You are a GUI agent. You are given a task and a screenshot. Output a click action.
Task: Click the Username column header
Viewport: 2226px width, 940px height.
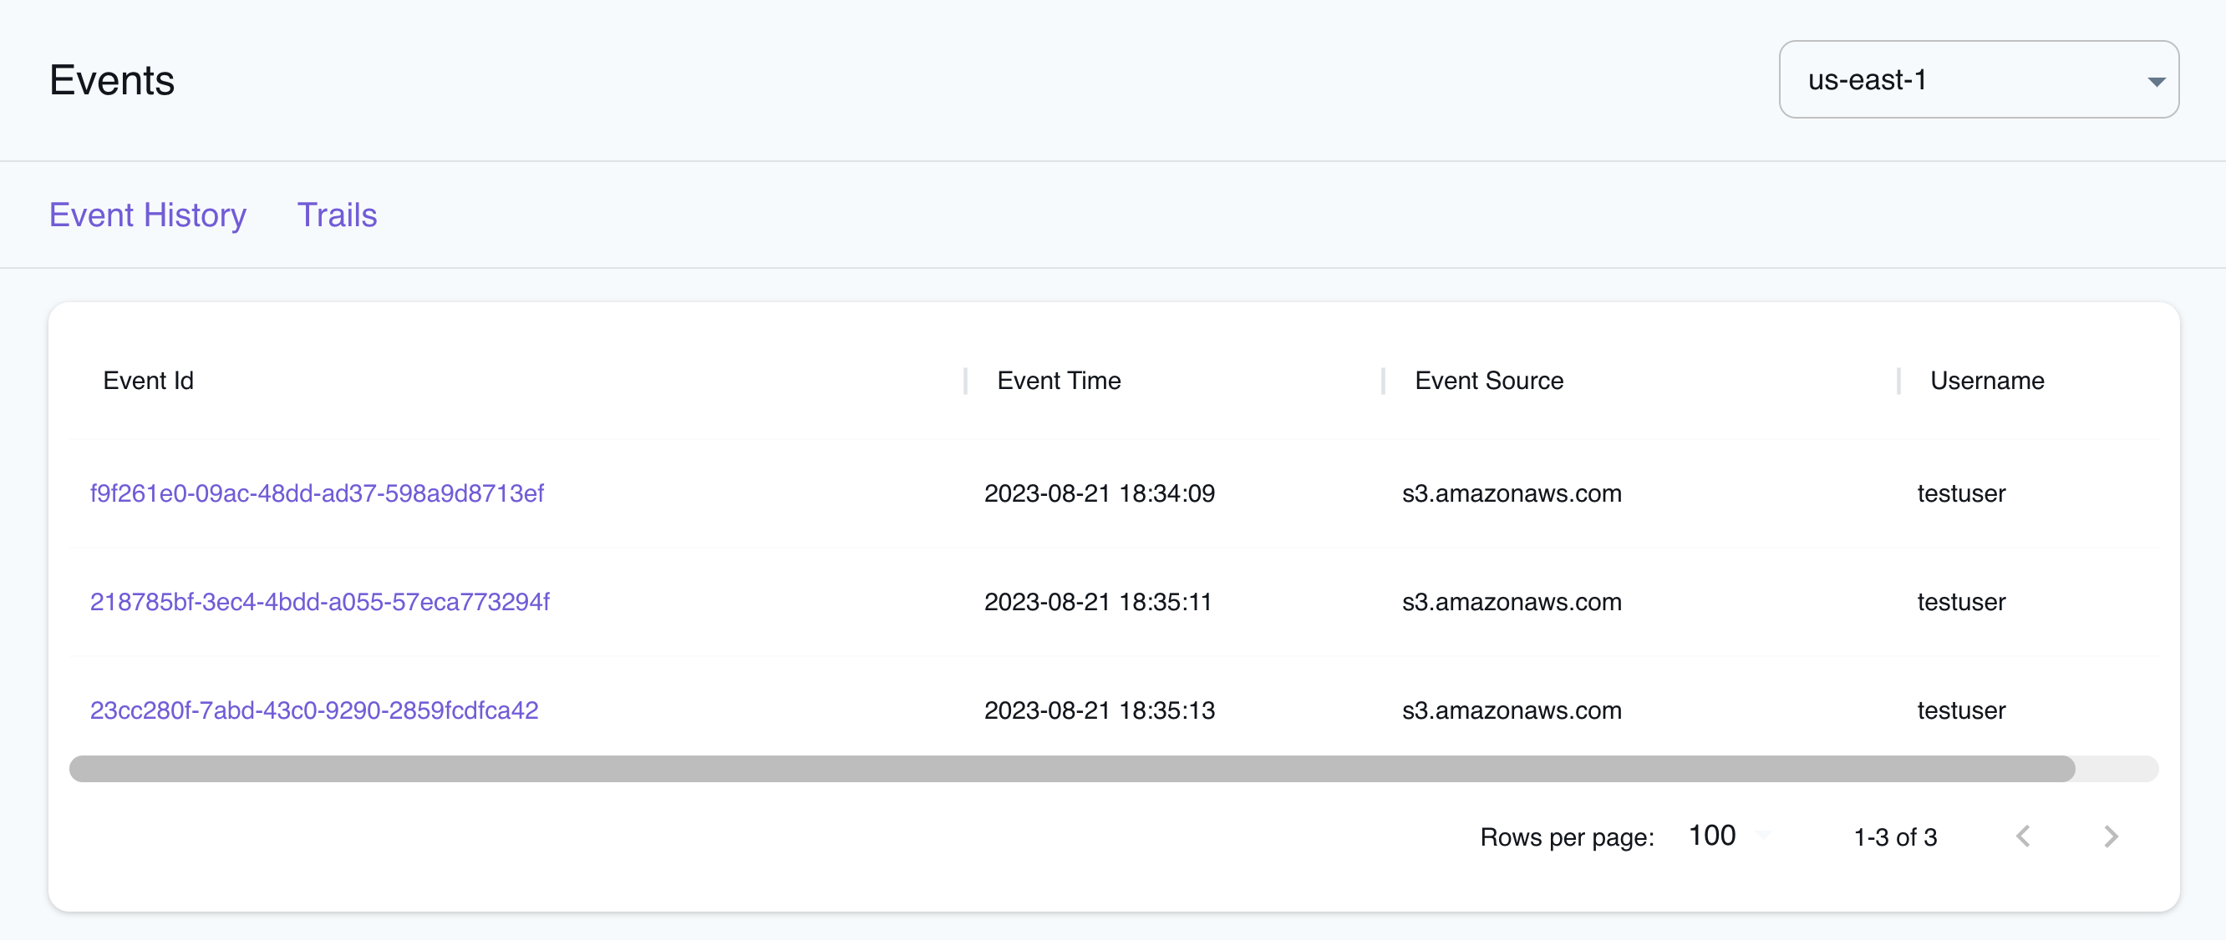1988,380
